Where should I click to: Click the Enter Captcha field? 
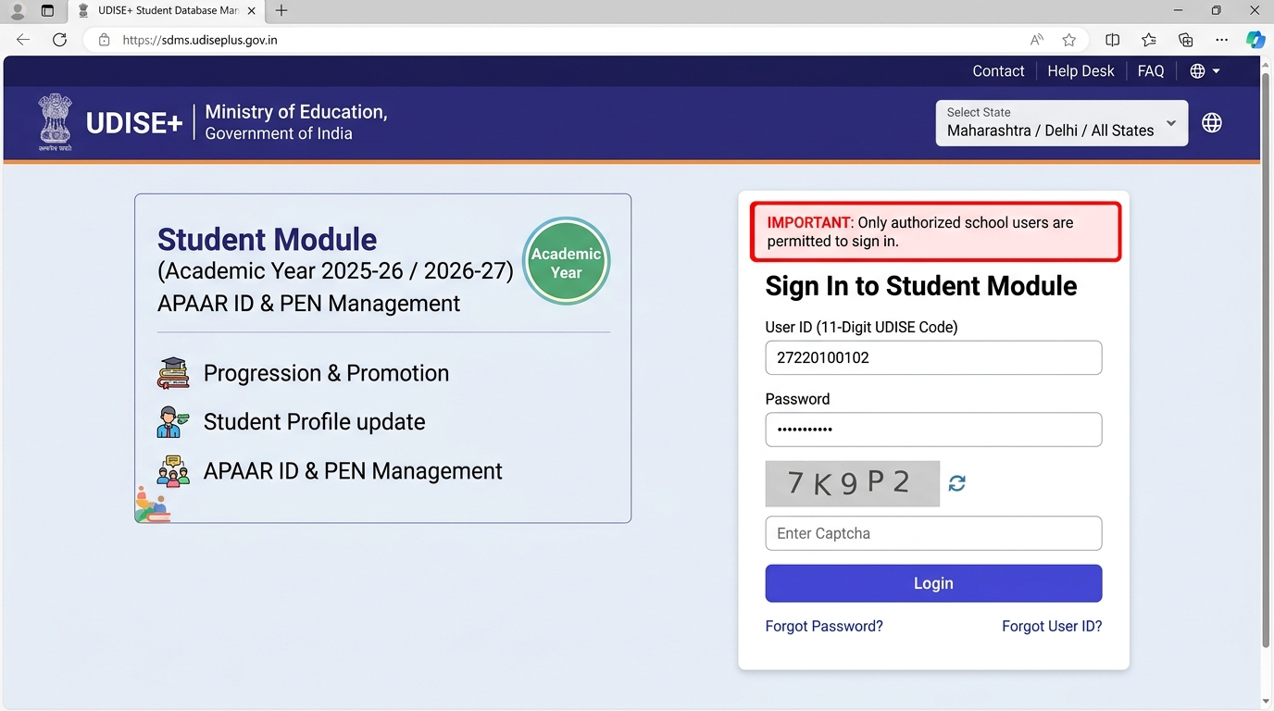933,533
